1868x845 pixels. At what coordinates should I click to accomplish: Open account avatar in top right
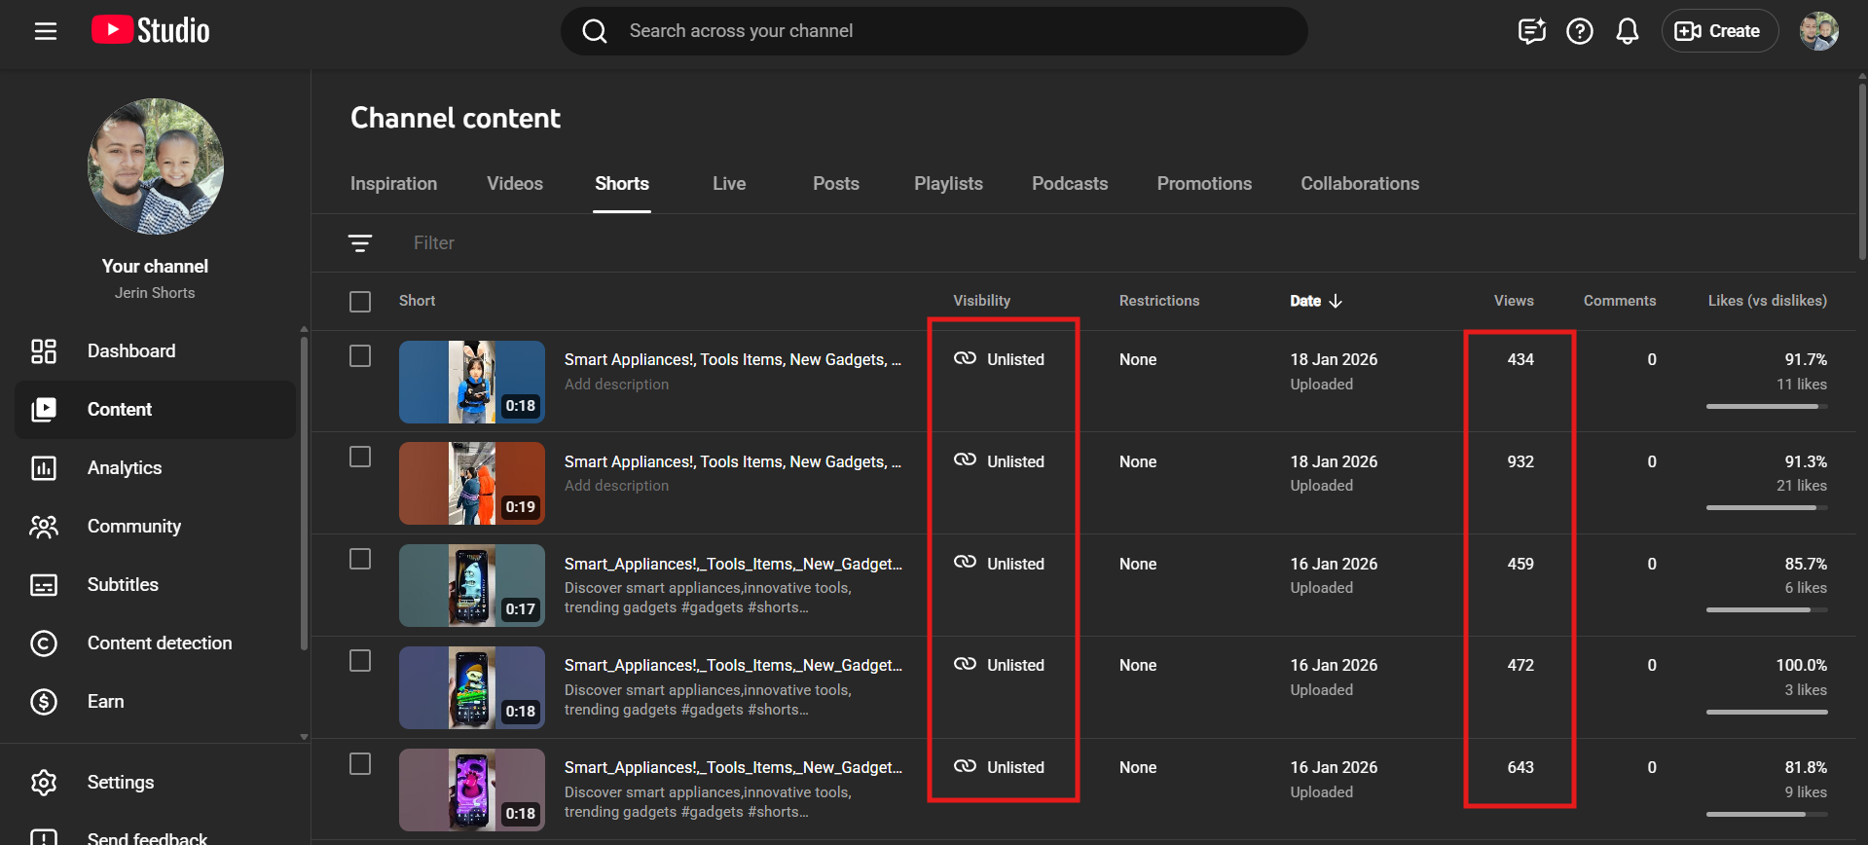coord(1818,31)
